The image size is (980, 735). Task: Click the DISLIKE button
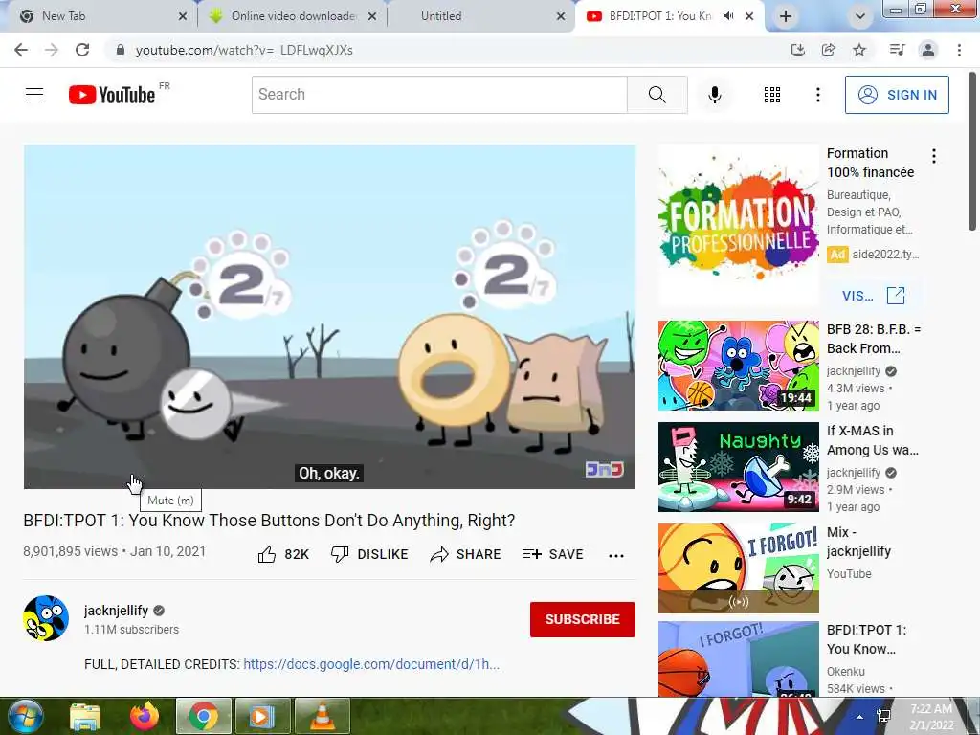(x=369, y=554)
